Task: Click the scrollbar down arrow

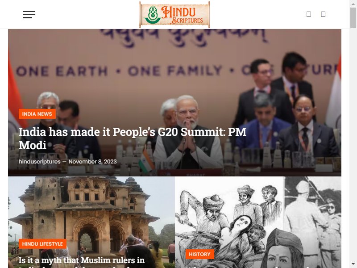Action: (x=353, y=264)
